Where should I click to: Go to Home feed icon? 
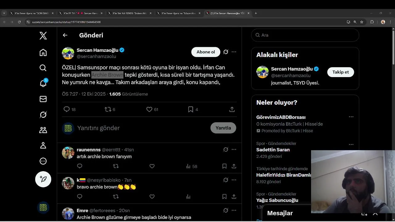[43, 52]
